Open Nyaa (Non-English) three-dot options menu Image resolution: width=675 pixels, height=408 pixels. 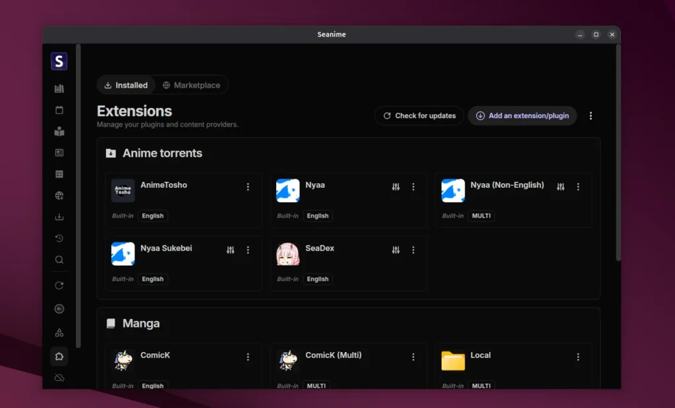[578, 187]
